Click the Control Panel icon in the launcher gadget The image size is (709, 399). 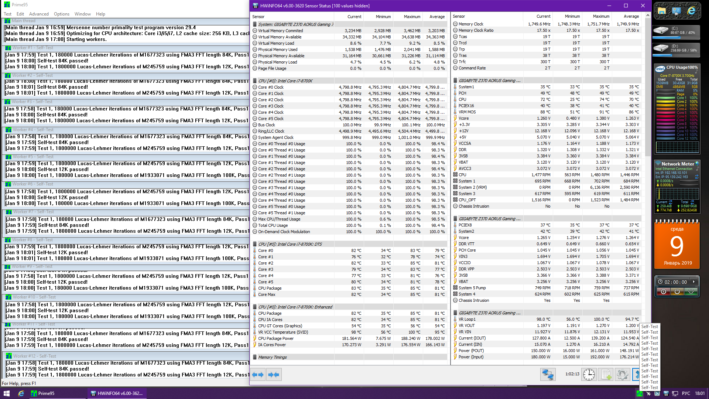tap(677, 11)
